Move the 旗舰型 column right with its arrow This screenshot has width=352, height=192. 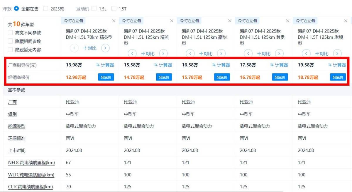point(338,53)
